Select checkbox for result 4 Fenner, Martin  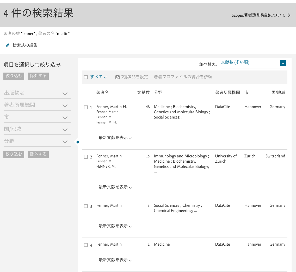point(86,245)
